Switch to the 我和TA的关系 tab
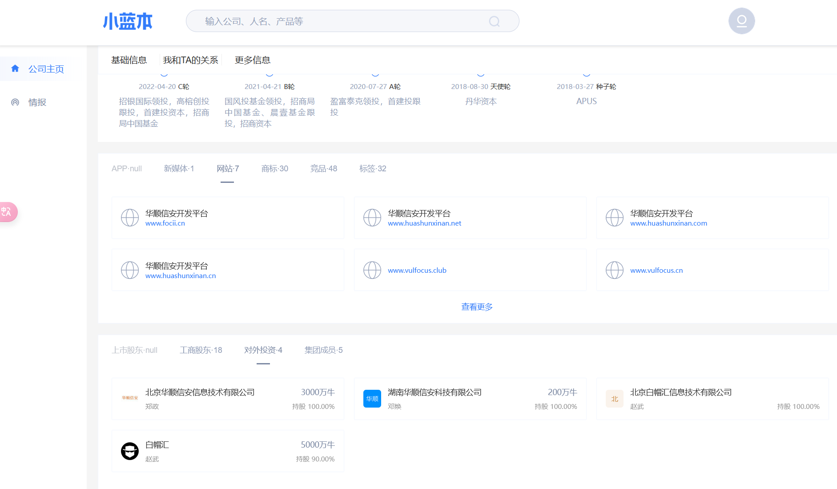This screenshot has width=837, height=489. point(190,60)
